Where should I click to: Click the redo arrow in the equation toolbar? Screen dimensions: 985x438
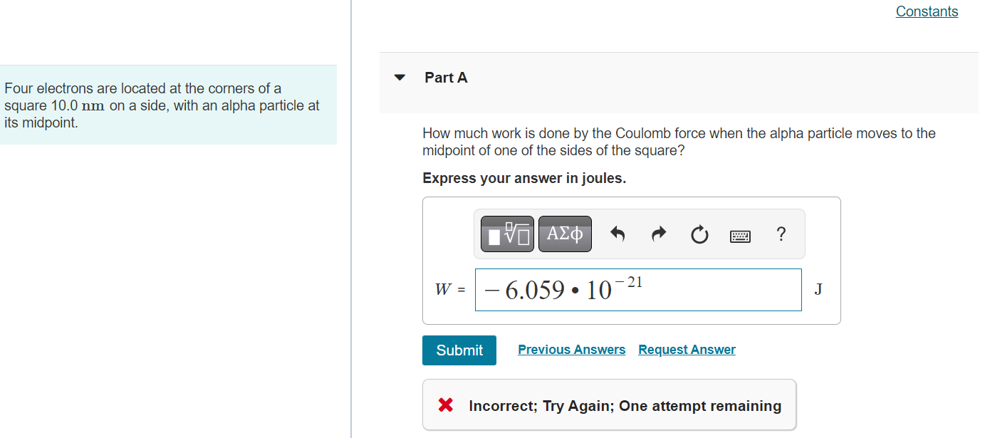point(658,234)
